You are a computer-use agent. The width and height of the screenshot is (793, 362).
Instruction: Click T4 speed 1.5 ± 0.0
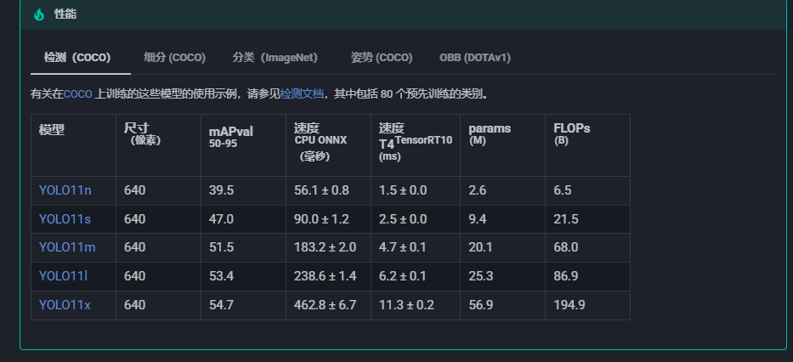click(x=403, y=190)
